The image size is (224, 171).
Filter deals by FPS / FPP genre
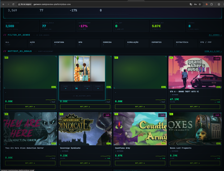(x=210, y=43)
